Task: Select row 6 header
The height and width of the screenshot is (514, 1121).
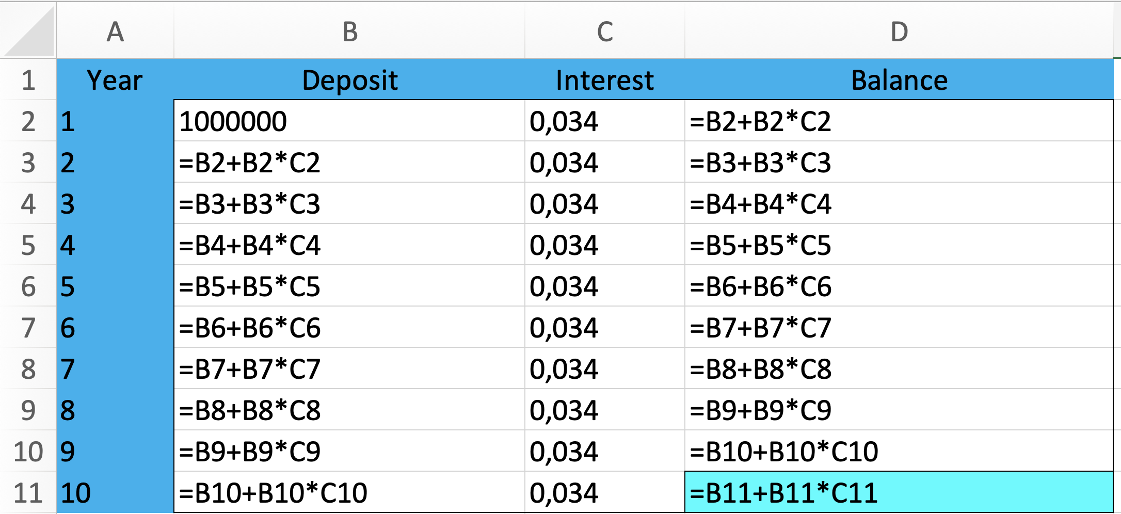Action: tap(28, 286)
